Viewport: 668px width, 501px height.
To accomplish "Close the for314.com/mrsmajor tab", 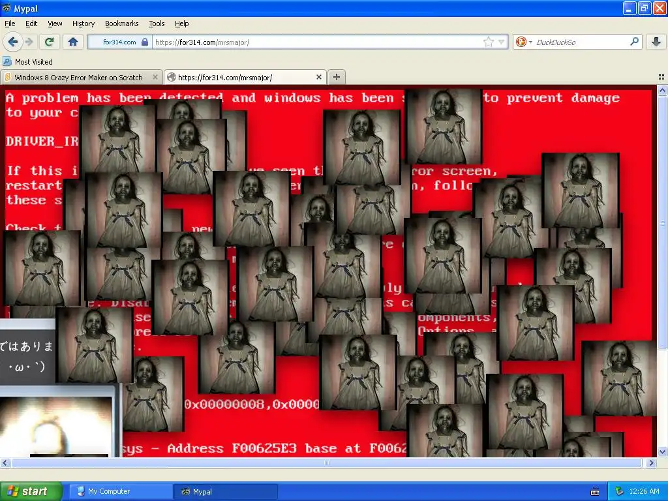I will (x=319, y=77).
